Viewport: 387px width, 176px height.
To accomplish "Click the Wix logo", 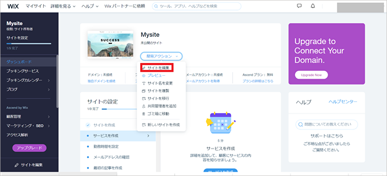I will (x=13, y=6).
